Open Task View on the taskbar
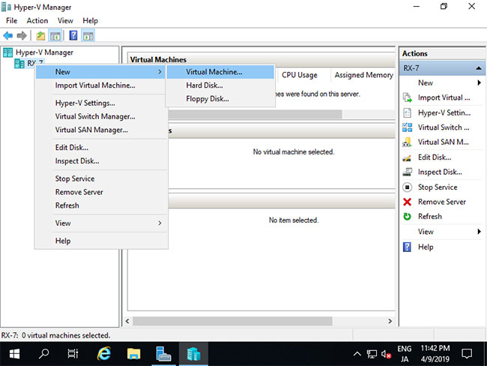487x366 pixels. coord(73,354)
